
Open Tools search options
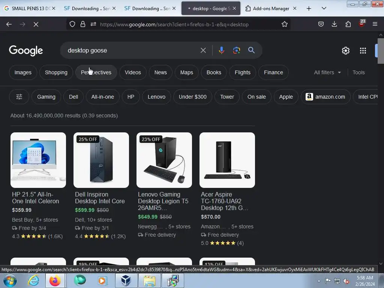(x=358, y=72)
